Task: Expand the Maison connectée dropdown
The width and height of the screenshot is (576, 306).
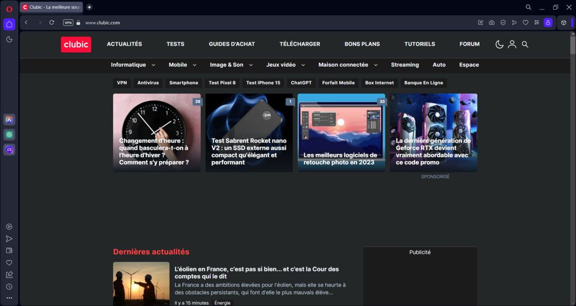Action: (348, 65)
